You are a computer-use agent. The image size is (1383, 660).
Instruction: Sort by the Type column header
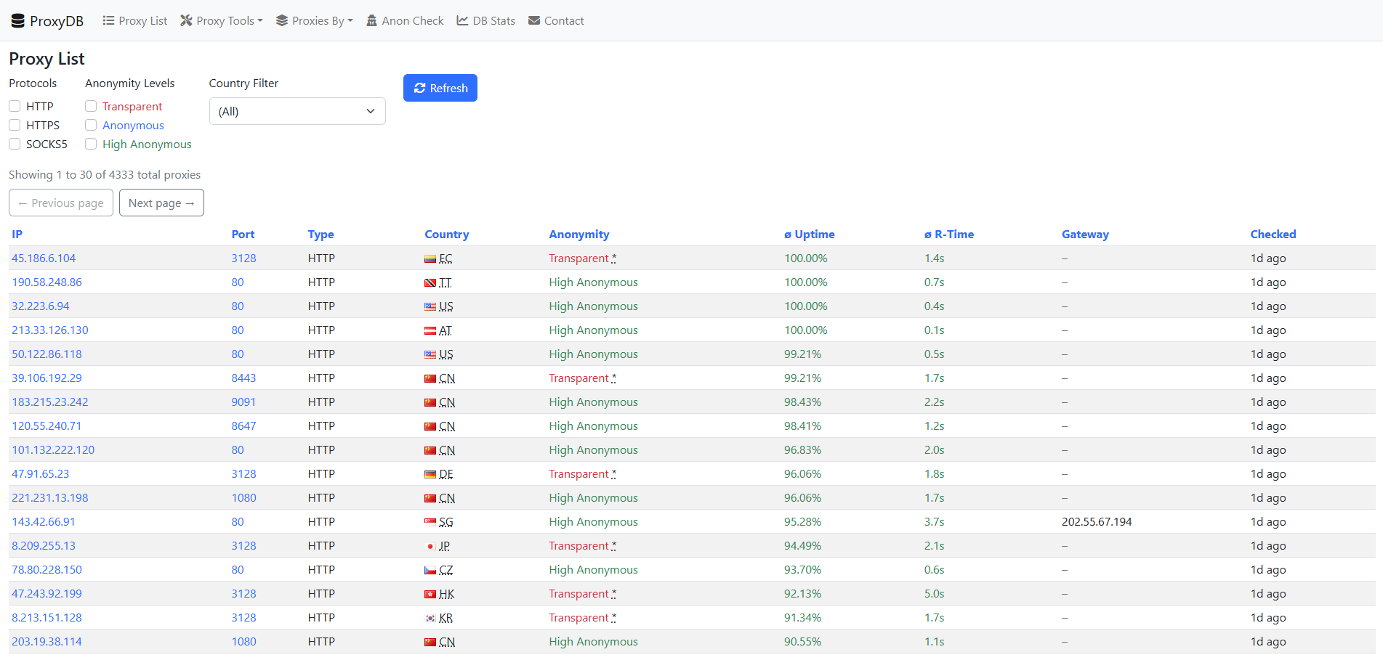coord(320,234)
